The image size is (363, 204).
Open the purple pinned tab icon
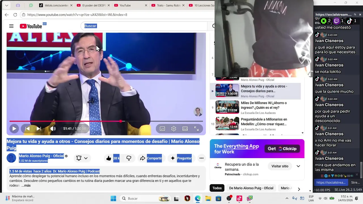18,5
